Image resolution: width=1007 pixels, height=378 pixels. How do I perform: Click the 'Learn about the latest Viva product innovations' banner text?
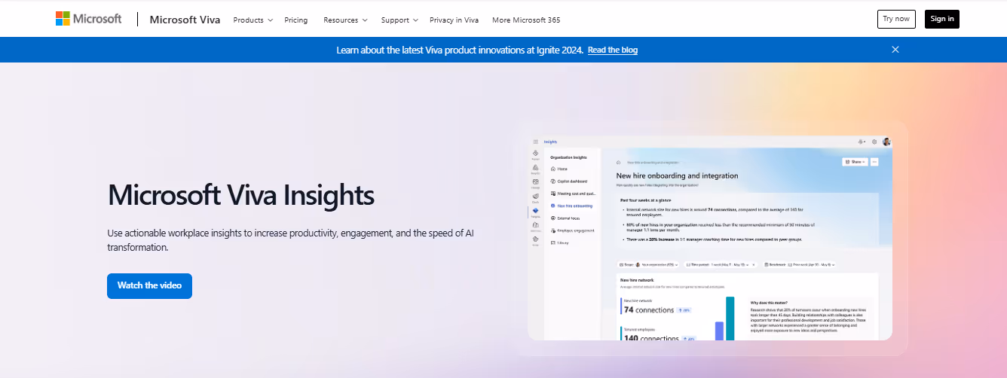point(460,50)
